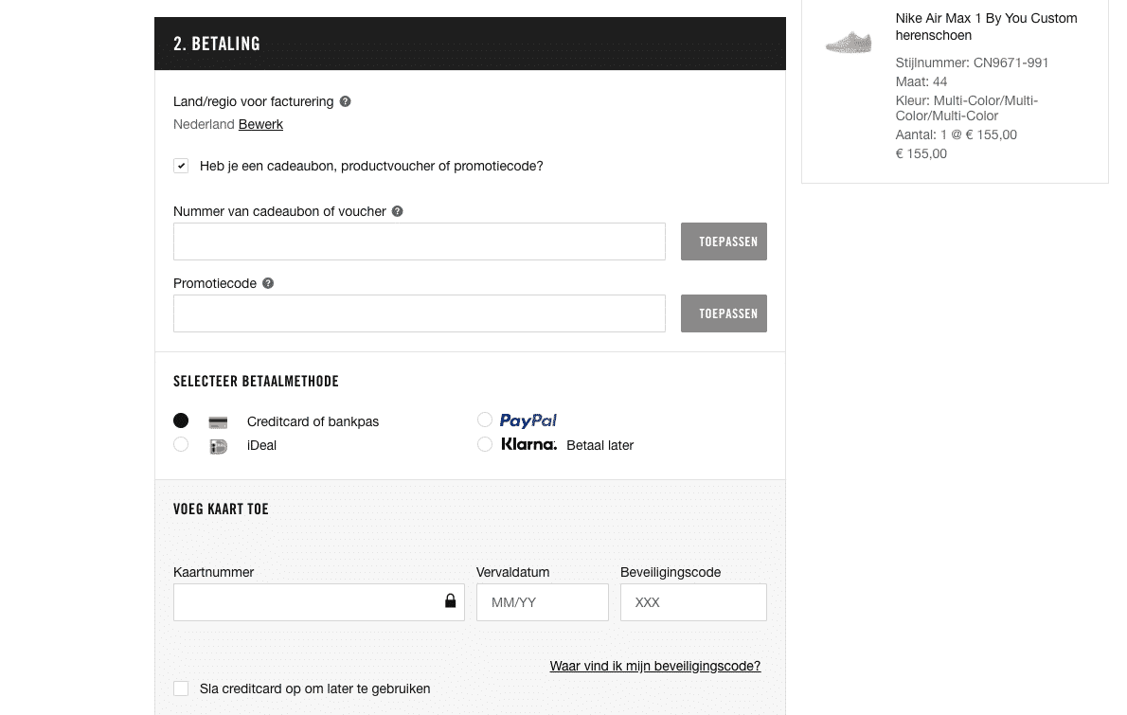Viewport: 1127px width, 715px height.
Task: Click the iDeal logo icon
Action: point(218,446)
